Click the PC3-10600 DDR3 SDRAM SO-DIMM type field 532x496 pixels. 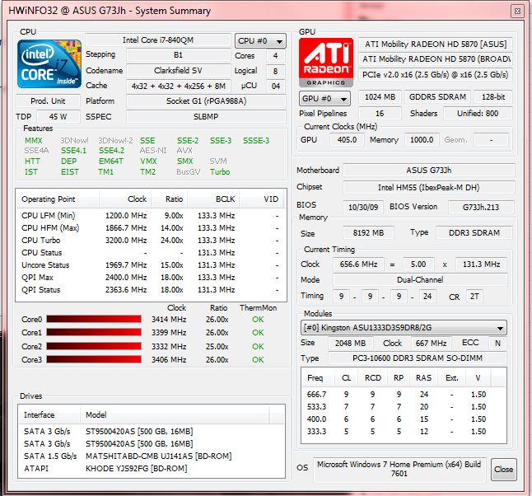[418, 358]
